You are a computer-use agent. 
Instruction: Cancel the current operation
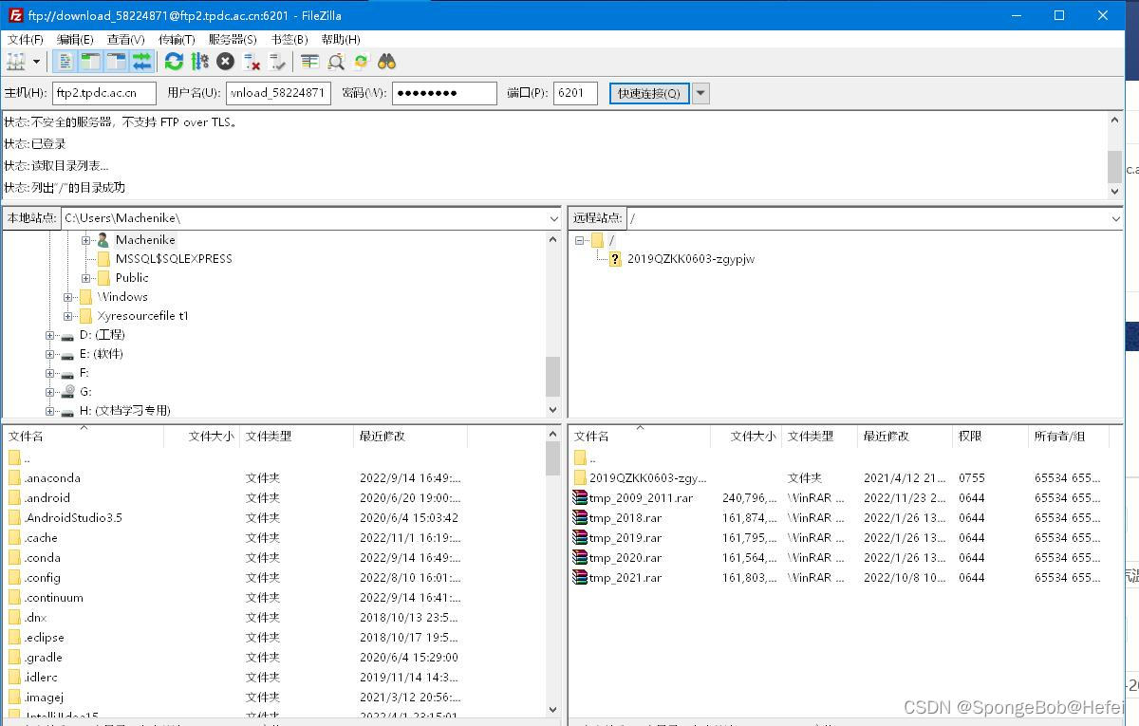[225, 62]
